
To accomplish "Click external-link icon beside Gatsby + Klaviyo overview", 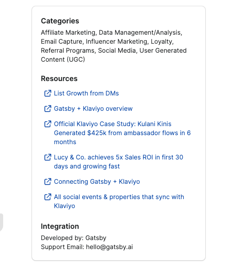I will point(47,109).
